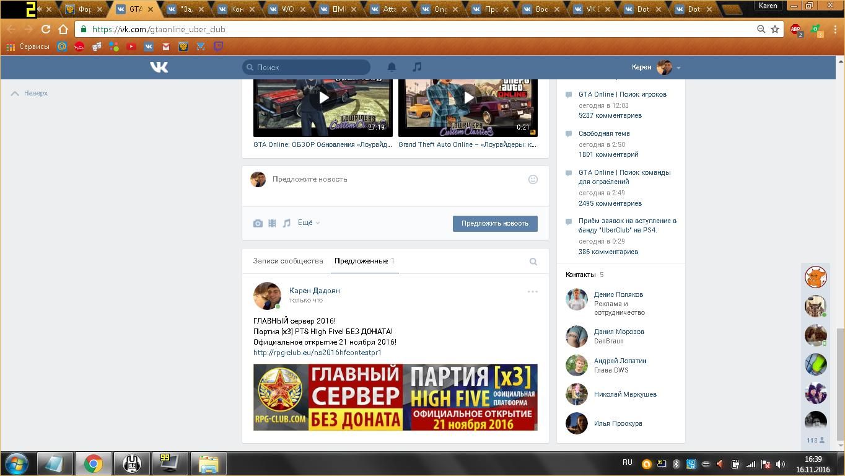Open the GTA Online | Поиск игроков topic
The height and width of the screenshot is (476, 845).
pos(623,94)
